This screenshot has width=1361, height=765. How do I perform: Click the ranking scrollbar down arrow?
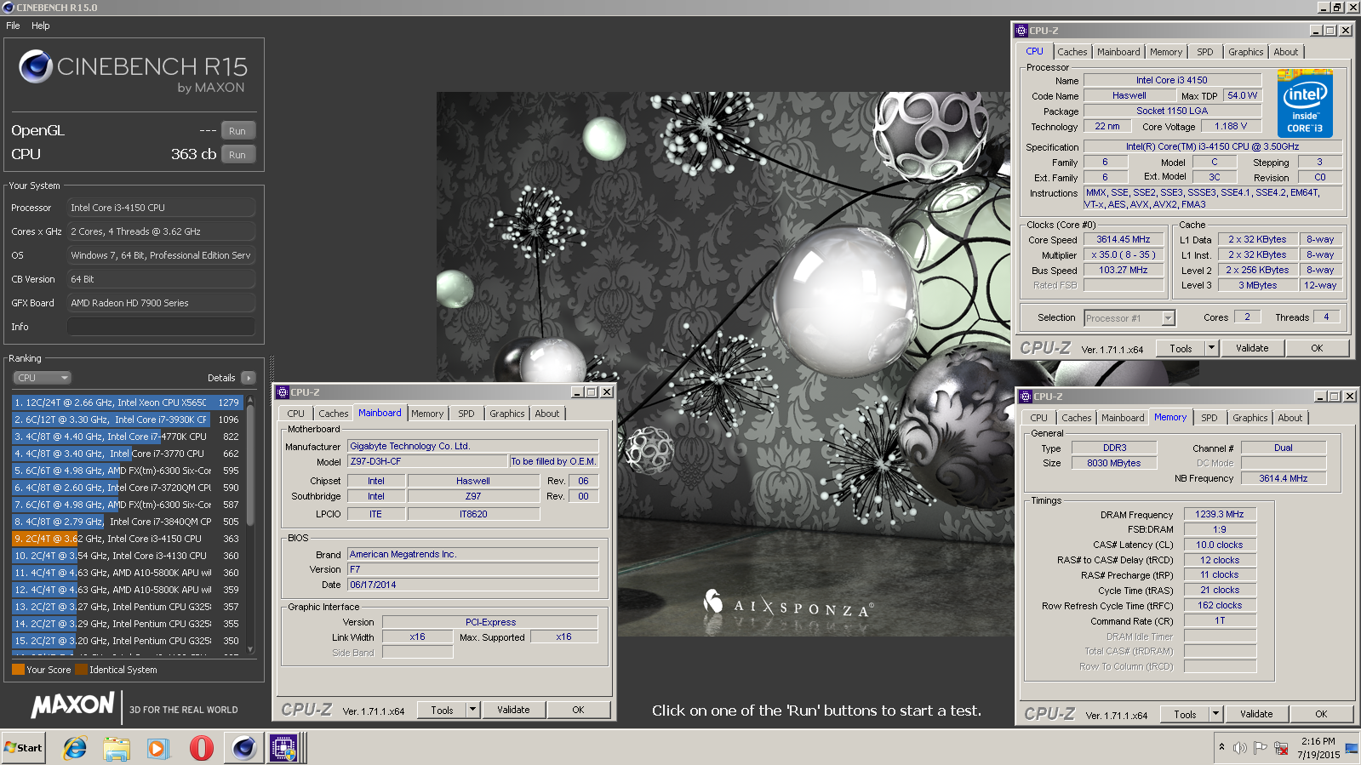pos(250,649)
